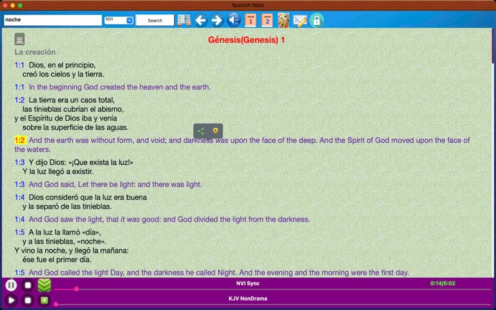
Task: Click the search field containing noche
Action: click(53, 20)
